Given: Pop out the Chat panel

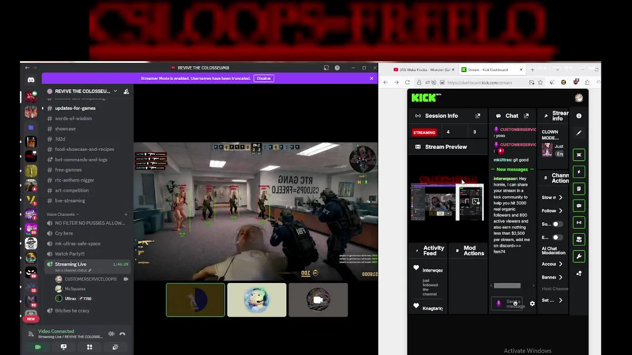Looking at the screenshot, I should coord(526,116).
